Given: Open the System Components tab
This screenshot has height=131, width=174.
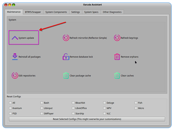Looking at the screenshot, I should (56, 12).
